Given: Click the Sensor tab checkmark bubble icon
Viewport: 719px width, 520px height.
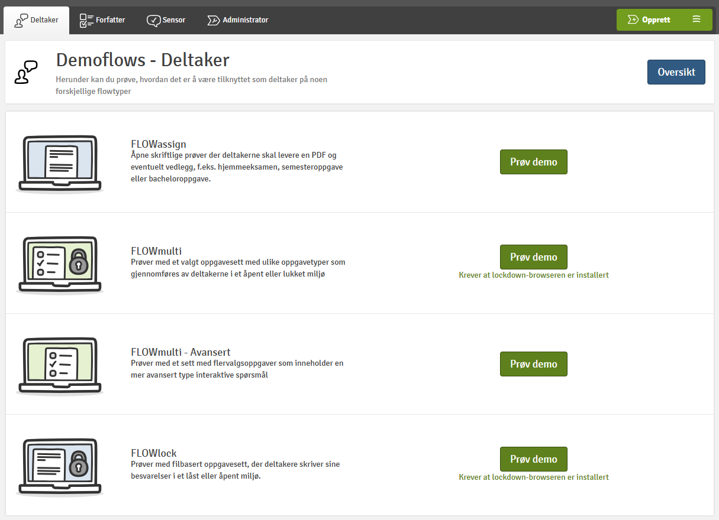Looking at the screenshot, I should click(x=153, y=20).
